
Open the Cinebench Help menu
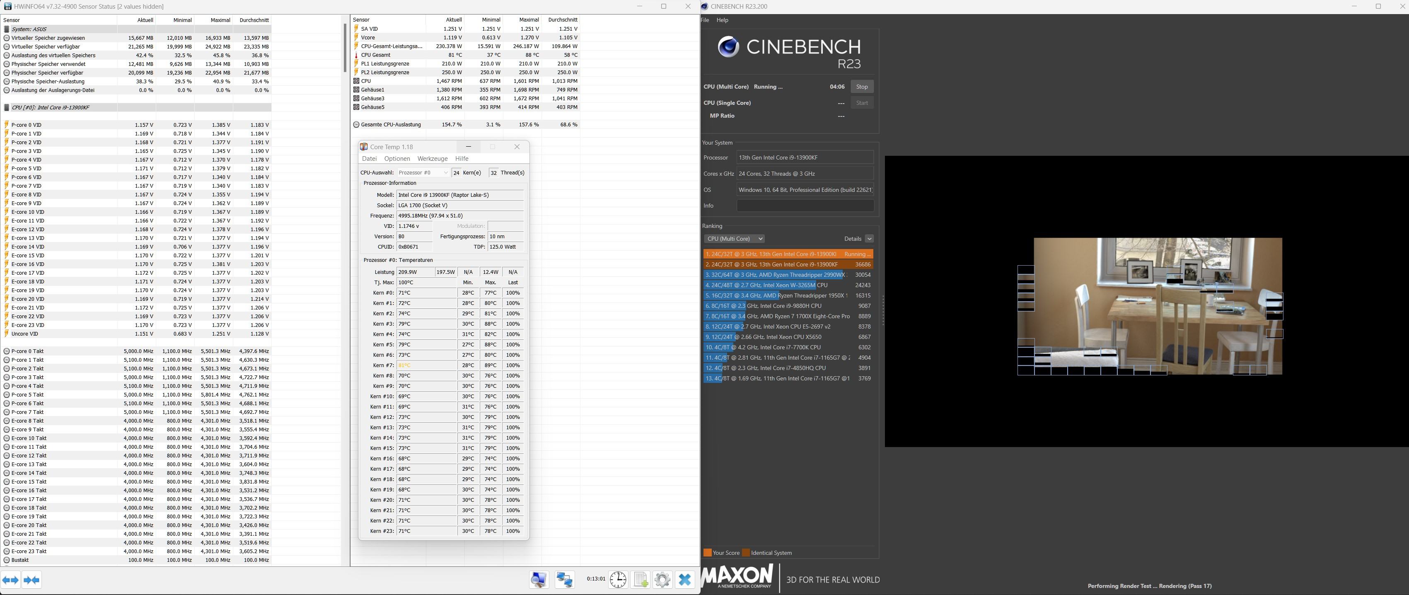coord(722,20)
